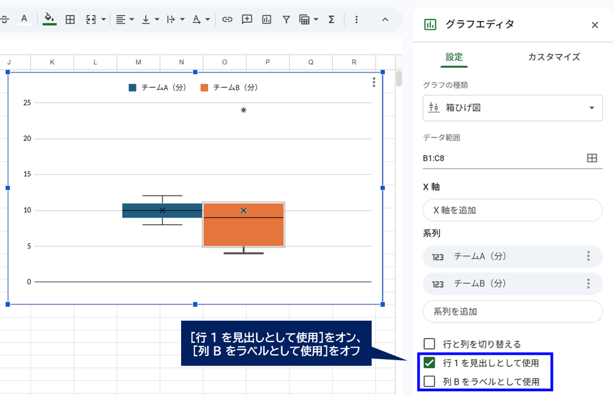The height and width of the screenshot is (395, 614).
Task: Click horizontal align icon
Action: (121, 19)
